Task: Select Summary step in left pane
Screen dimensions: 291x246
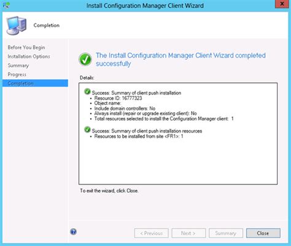Action: coord(18,66)
